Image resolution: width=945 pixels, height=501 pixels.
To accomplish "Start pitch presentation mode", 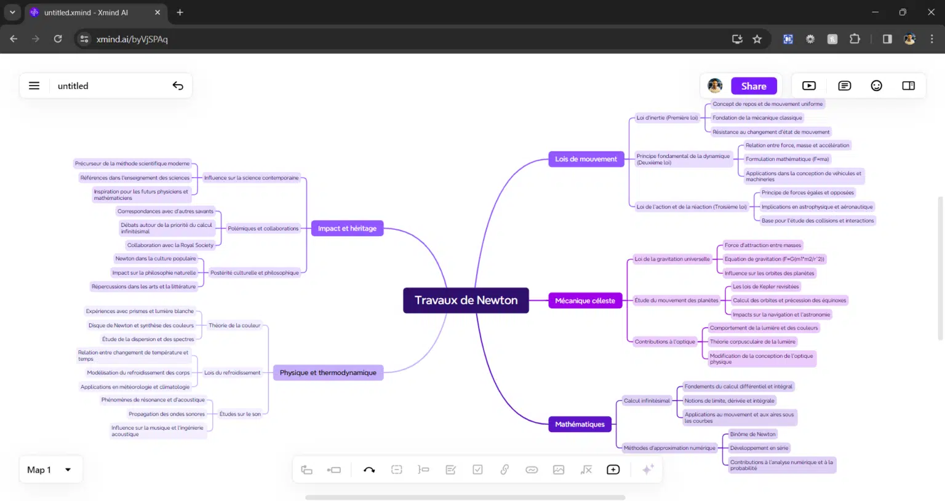I will pyautogui.click(x=809, y=86).
